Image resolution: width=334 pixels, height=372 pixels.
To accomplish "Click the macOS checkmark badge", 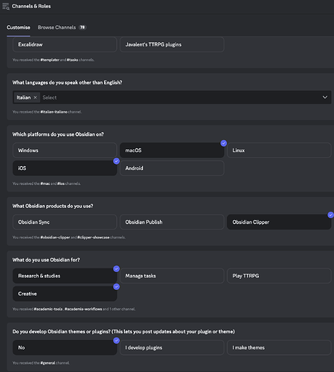I will click(224, 143).
